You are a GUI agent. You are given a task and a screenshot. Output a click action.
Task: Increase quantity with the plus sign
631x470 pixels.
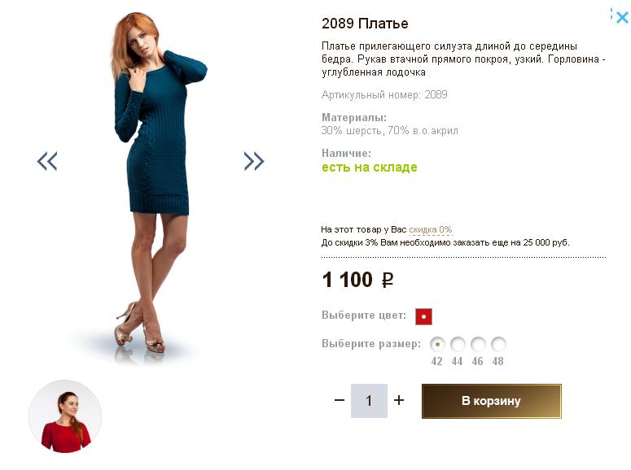pyautogui.click(x=399, y=400)
